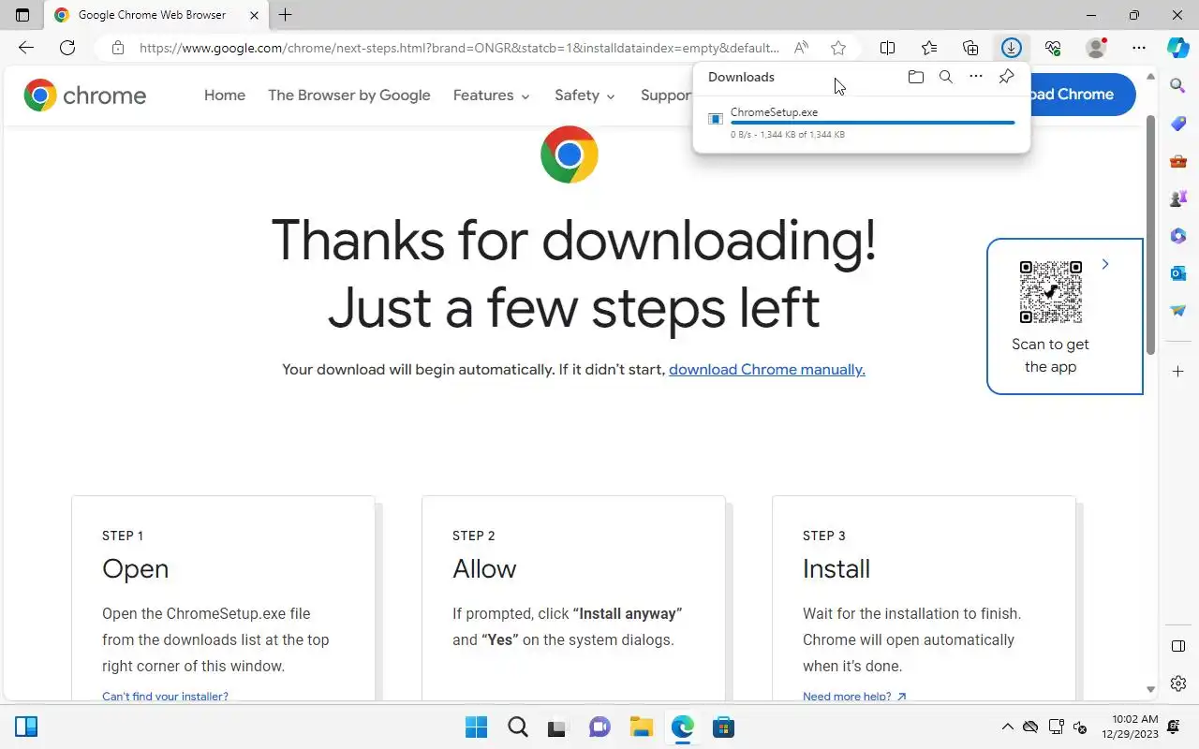Click Can't find your installer link
Image resolution: width=1199 pixels, height=749 pixels.
tap(165, 696)
